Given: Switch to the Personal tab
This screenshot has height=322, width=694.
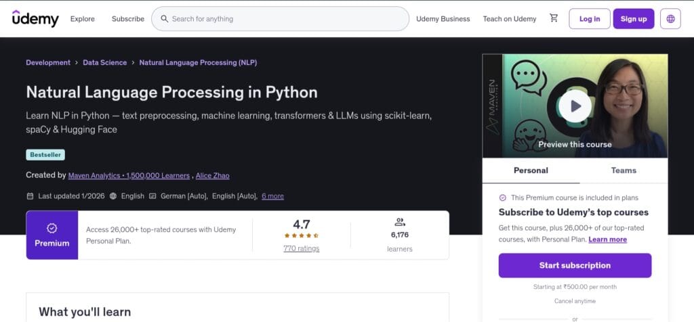Looking at the screenshot, I should 531,170.
